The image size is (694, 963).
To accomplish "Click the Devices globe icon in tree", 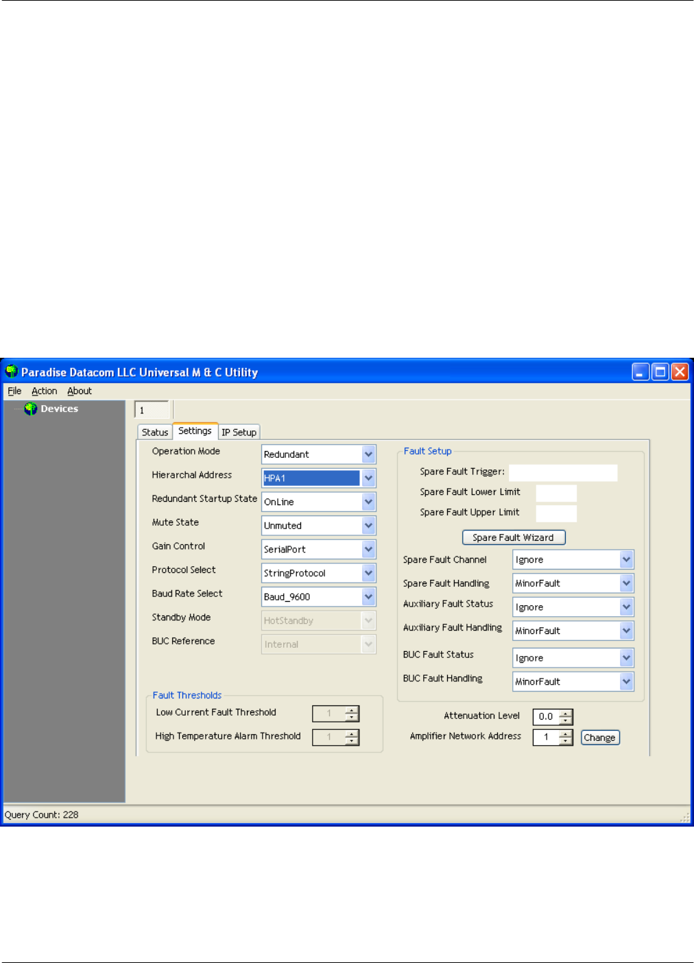I will tap(30, 409).
